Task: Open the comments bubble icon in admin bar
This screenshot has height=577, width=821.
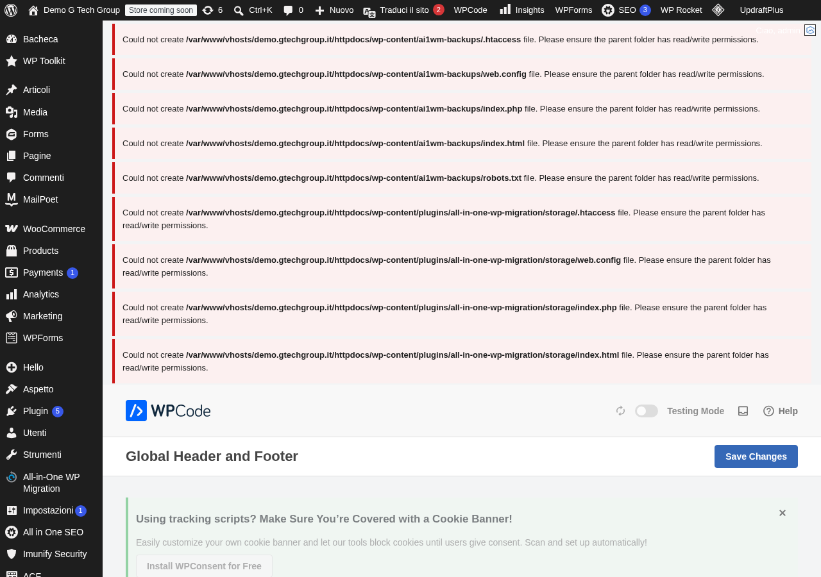Action: tap(289, 10)
